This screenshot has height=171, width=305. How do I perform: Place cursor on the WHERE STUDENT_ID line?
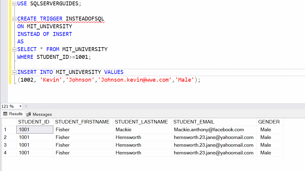coord(54,57)
